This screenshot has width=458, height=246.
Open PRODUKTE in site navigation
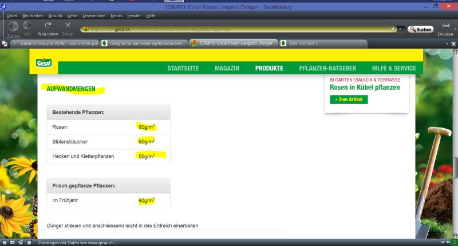pyautogui.click(x=269, y=68)
